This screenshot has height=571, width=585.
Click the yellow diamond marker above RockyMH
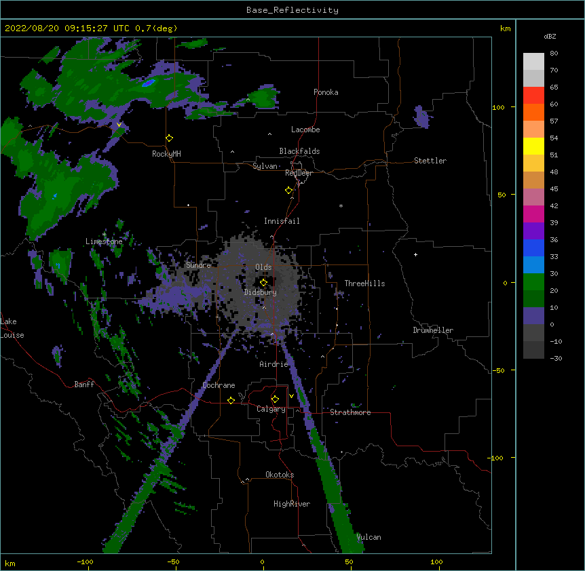170,138
